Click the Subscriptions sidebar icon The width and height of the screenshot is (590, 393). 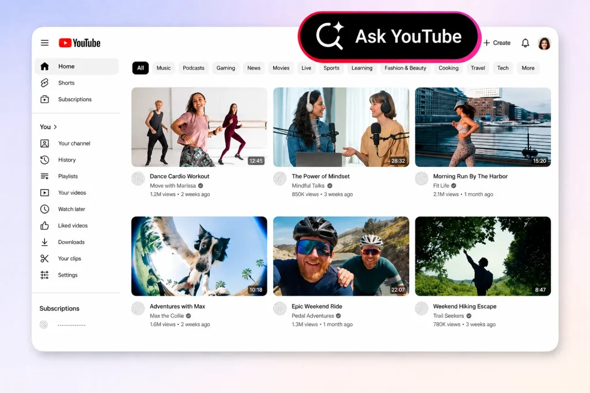pyautogui.click(x=44, y=99)
